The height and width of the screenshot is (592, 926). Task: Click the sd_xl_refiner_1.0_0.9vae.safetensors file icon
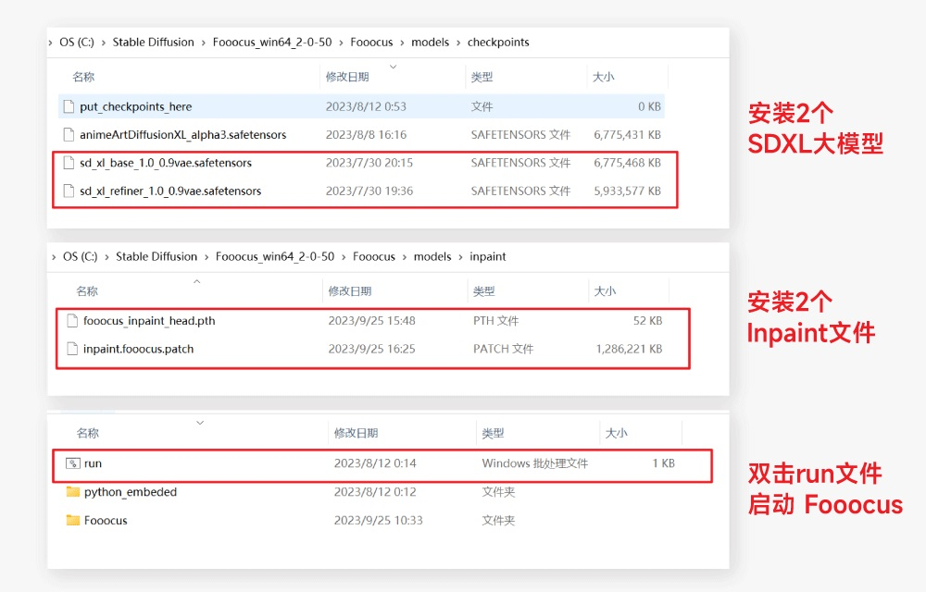pyautogui.click(x=69, y=191)
